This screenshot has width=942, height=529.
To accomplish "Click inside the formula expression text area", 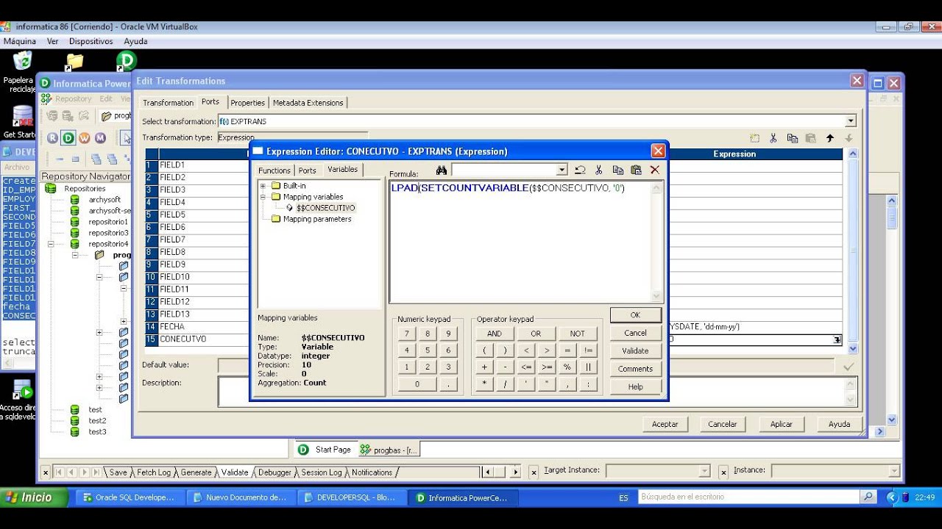I will pos(520,242).
